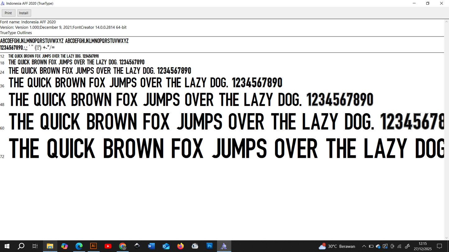Image resolution: width=449 pixels, height=252 pixels.
Task: Open the weather widget showing 30°C Berawan
Action: [337, 246]
